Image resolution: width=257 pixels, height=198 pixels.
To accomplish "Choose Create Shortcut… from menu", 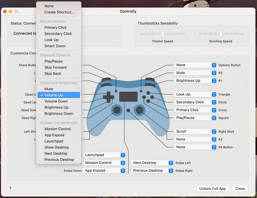I will (x=59, y=12).
